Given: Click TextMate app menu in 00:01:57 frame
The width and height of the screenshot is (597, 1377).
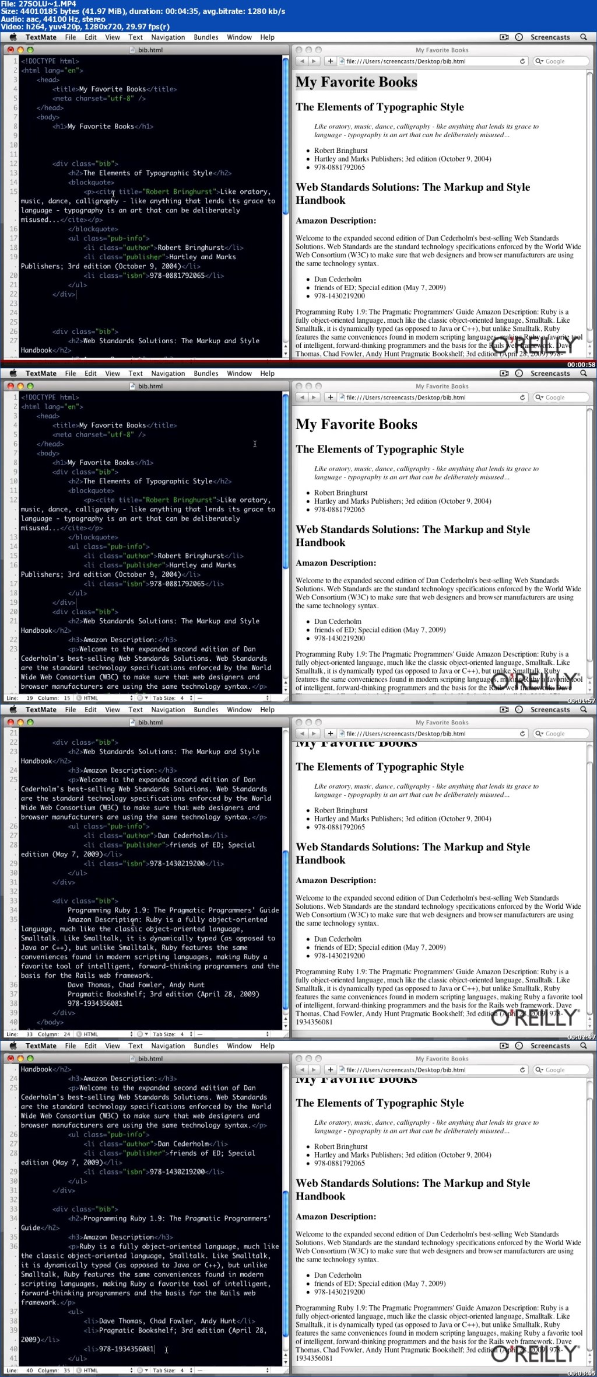Looking at the screenshot, I should [41, 374].
